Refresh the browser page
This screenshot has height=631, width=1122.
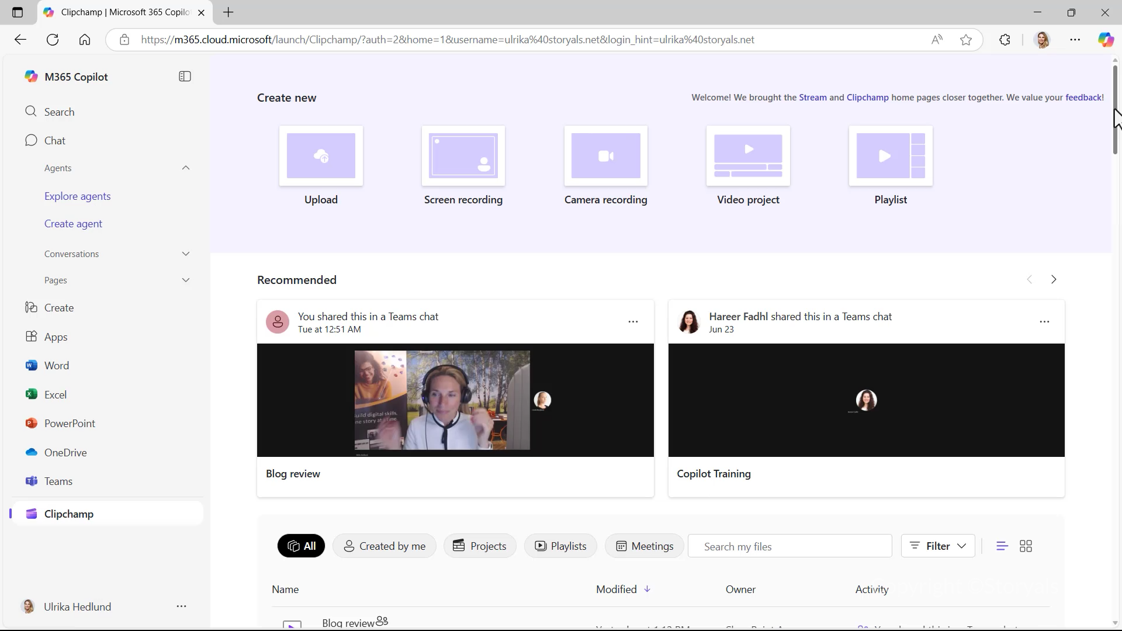tap(53, 40)
